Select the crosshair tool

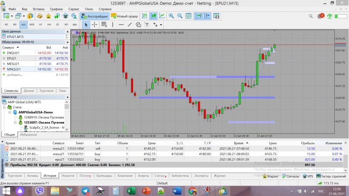coord(95,25)
